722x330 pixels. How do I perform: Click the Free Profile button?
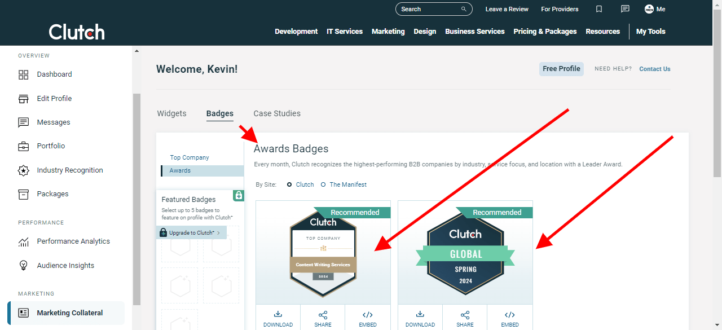coord(561,69)
